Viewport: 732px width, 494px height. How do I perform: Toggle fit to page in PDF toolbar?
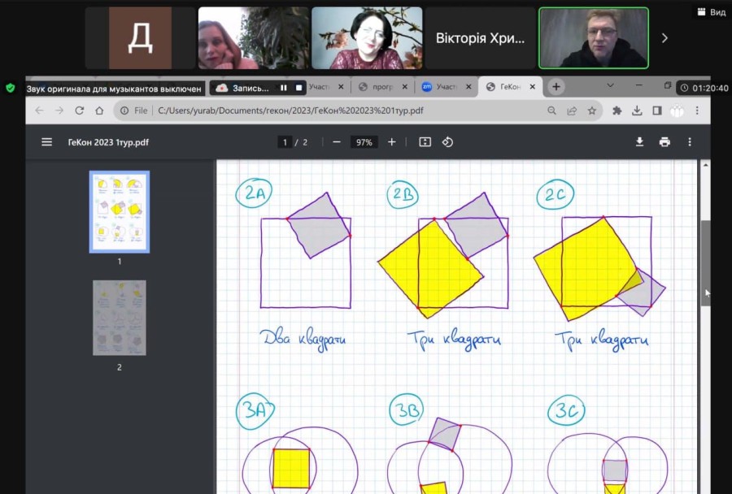[x=425, y=142]
